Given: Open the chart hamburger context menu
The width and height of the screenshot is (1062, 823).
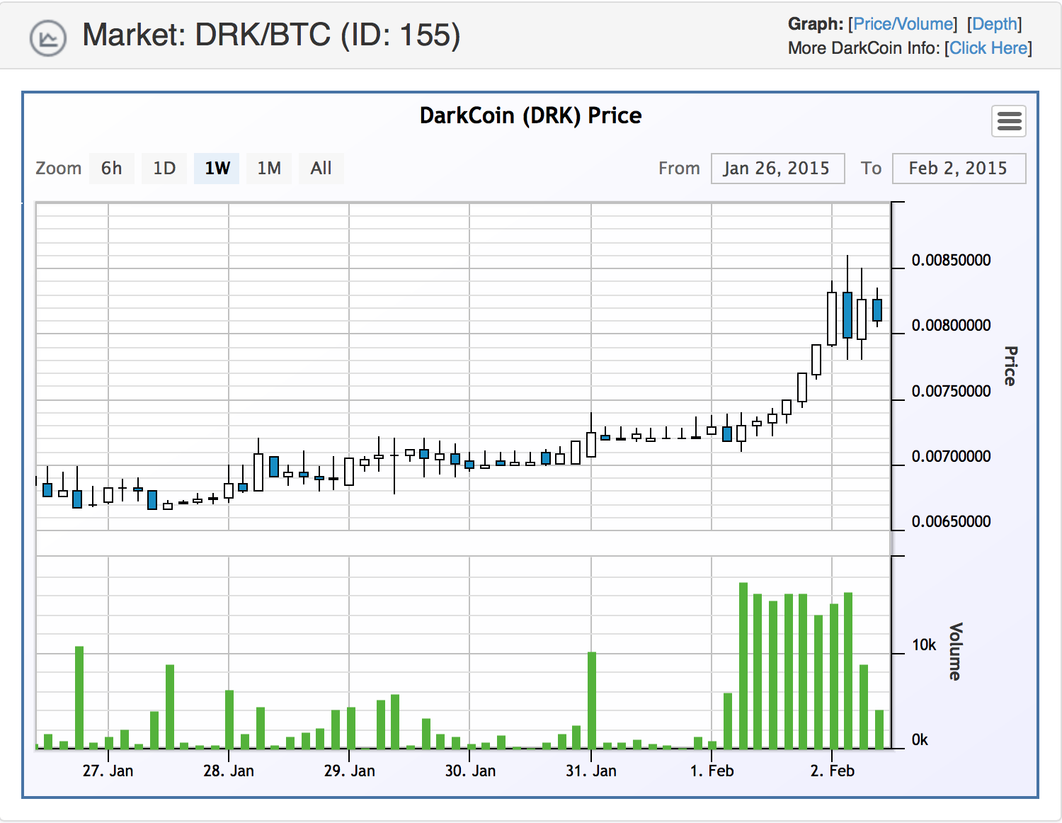Looking at the screenshot, I should [x=1009, y=122].
